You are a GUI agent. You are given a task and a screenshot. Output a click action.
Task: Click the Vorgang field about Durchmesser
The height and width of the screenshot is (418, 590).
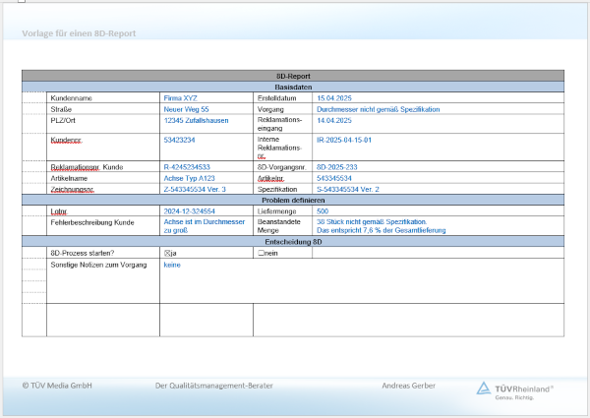(x=378, y=109)
